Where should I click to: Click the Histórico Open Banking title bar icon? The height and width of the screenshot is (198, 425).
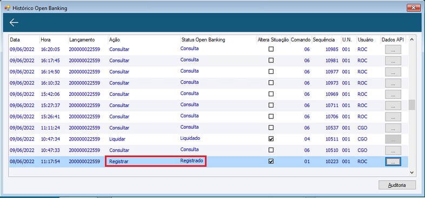click(x=8, y=9)
